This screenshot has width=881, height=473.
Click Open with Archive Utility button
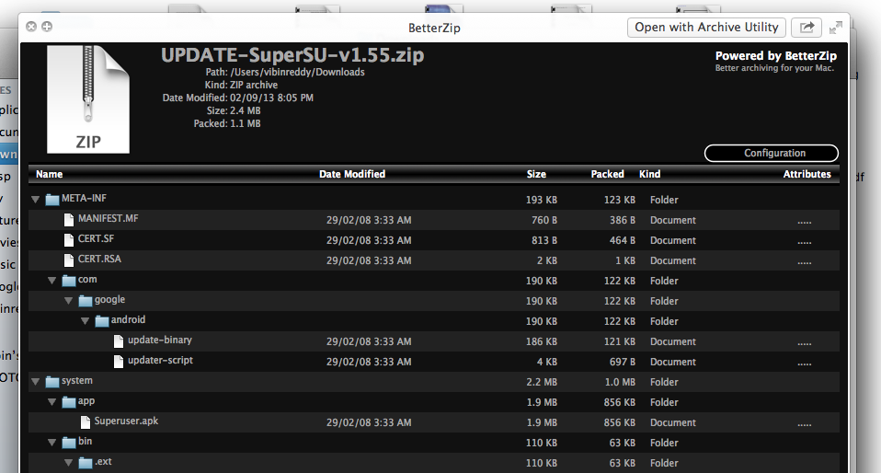point(706,27)
